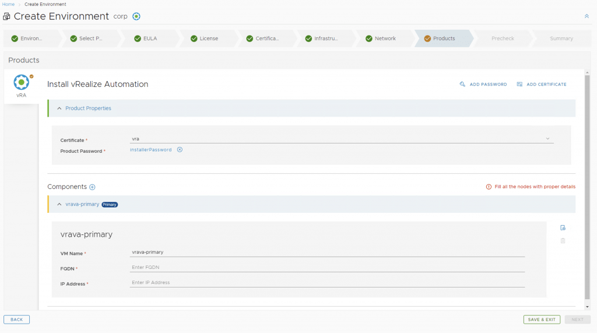Open the Certificate dropdown
This screenshot has height=333, width=597.
point(547,139)
